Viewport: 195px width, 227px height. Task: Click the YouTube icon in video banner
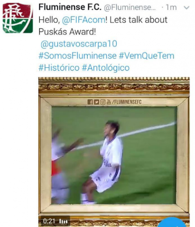(109, 102)
